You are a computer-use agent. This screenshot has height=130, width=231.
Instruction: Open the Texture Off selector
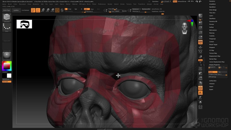[x=7, y=47]
